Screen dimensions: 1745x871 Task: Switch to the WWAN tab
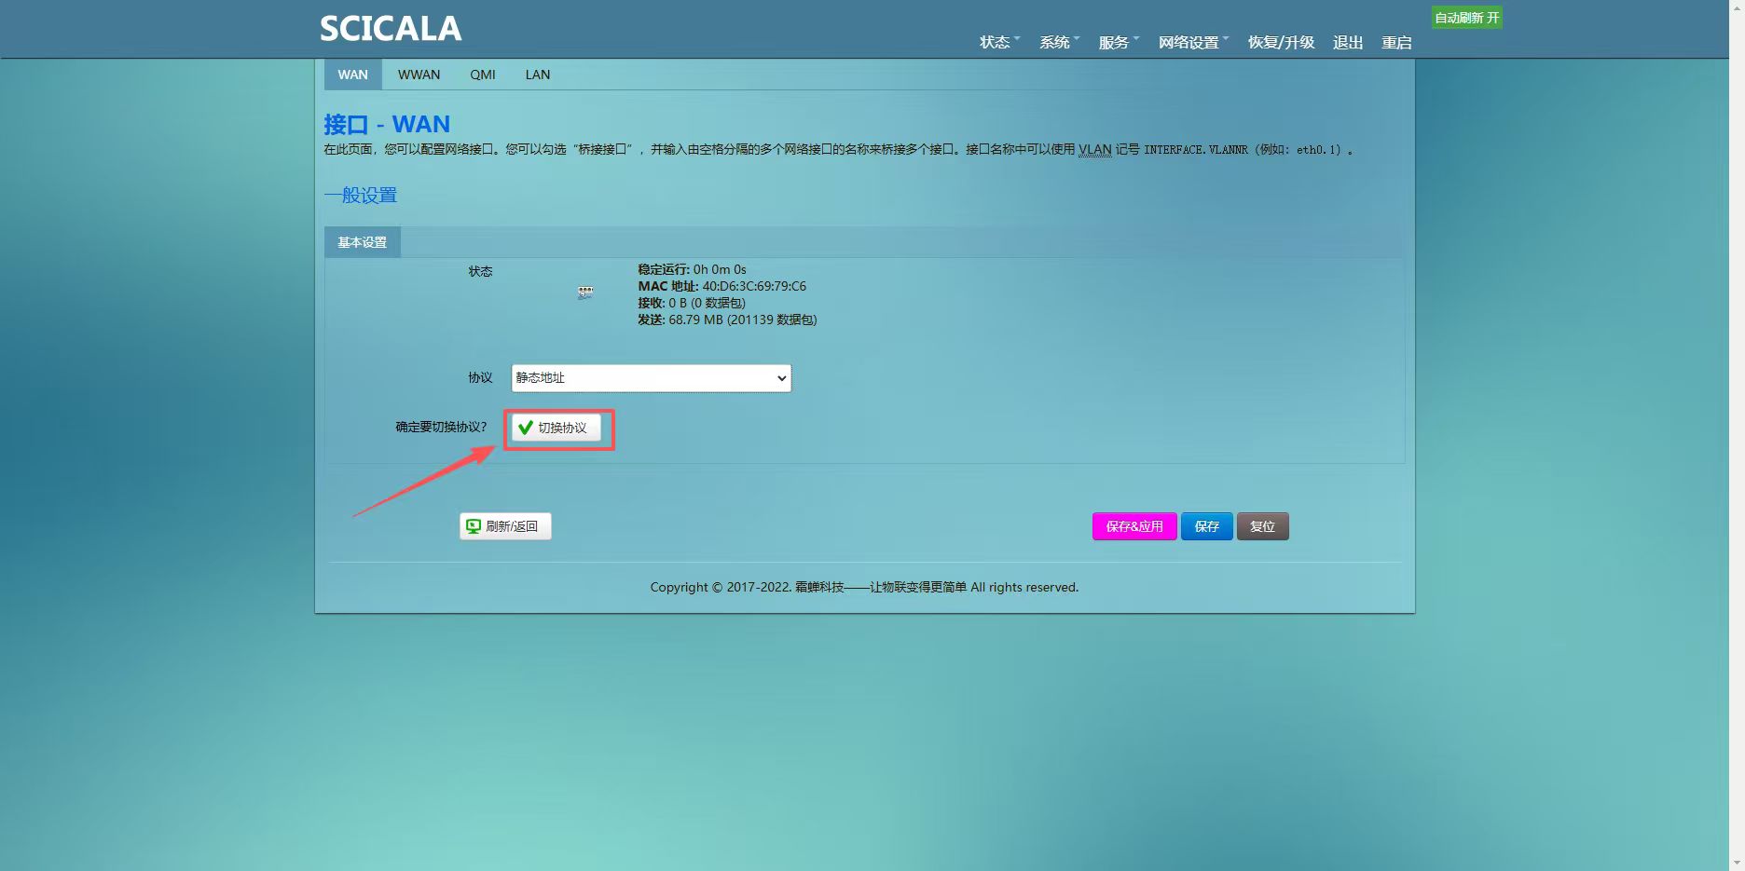419,75
